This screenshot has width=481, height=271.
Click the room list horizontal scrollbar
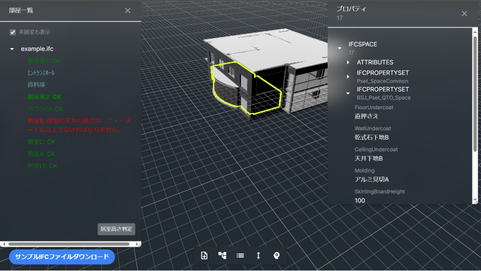pos(69,244)
